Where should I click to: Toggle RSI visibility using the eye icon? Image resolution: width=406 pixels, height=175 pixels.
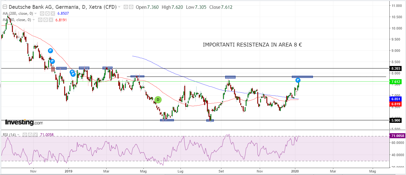pos(25,135)
